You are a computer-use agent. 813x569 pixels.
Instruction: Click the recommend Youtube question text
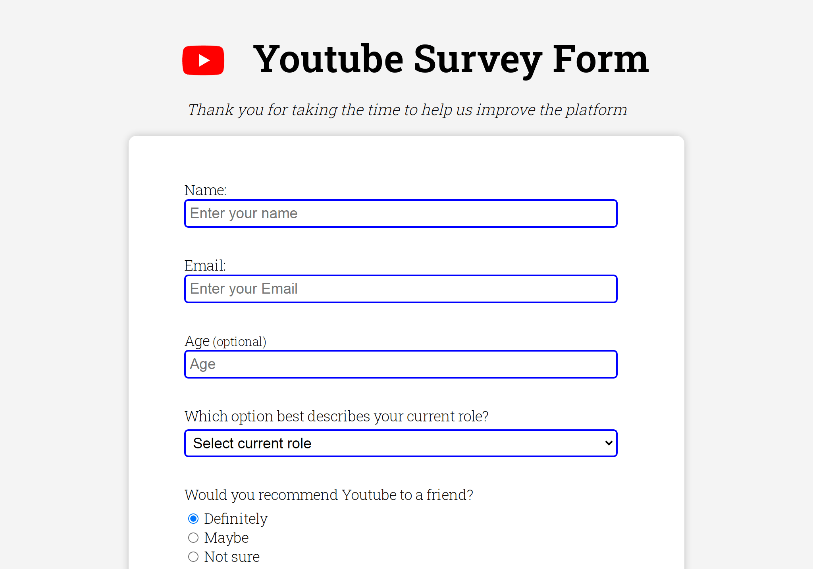329,495
